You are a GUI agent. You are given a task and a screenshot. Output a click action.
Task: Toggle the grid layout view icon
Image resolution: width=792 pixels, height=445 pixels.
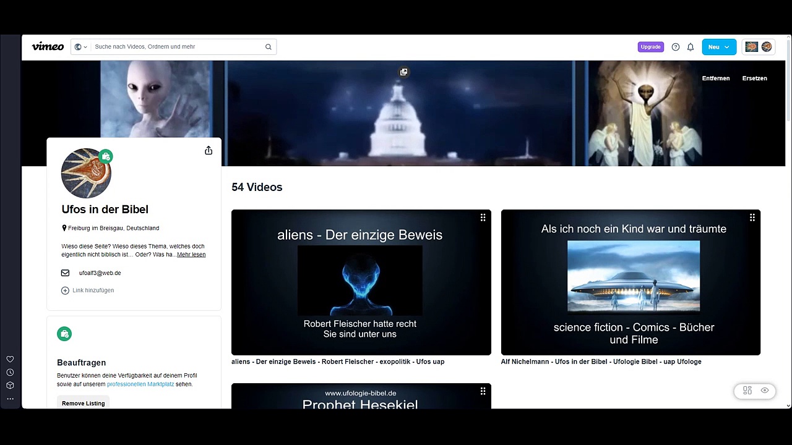coord(747,391)
